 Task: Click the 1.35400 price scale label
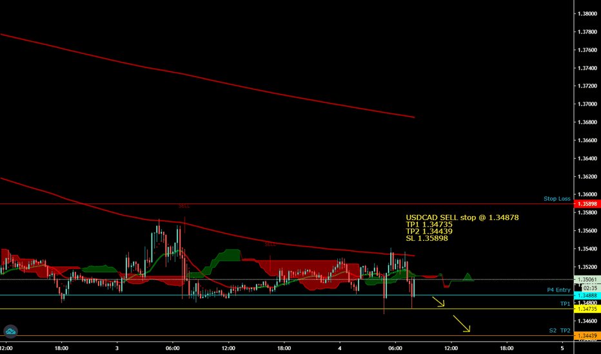(587, 248)
